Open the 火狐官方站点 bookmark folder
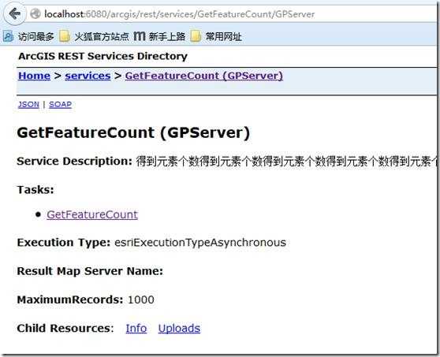Image resolution: width=440 pixels, height=357 pixels. [94, 36]
